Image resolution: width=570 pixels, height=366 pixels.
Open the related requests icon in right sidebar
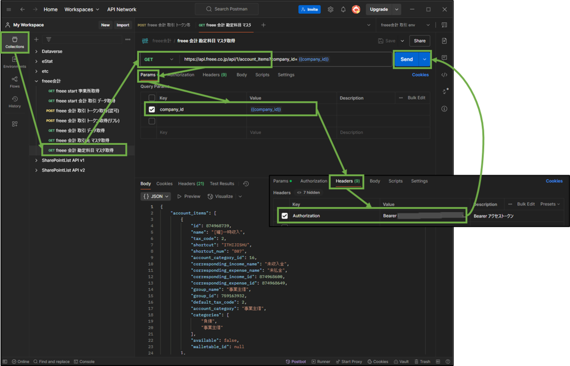(x=444, y=92)
